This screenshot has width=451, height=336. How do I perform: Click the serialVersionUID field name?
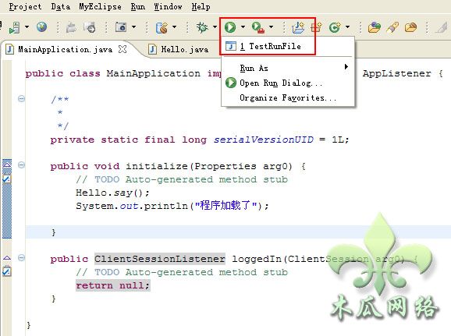[263, 140]
